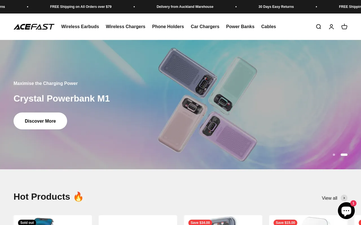This screenshot has height=225, width=361.
Task: Click the ACEFAST logo
Action: pyautogui.click(x=34, y=27)
